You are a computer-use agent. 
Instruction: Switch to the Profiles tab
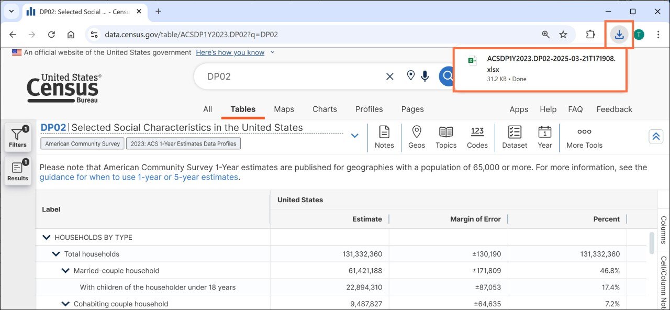(x=369, y=109)
